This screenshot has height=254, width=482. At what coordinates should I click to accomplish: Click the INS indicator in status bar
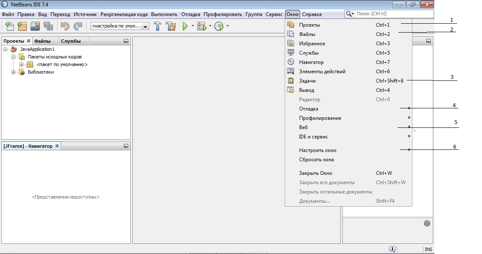(x=428, y=249)
